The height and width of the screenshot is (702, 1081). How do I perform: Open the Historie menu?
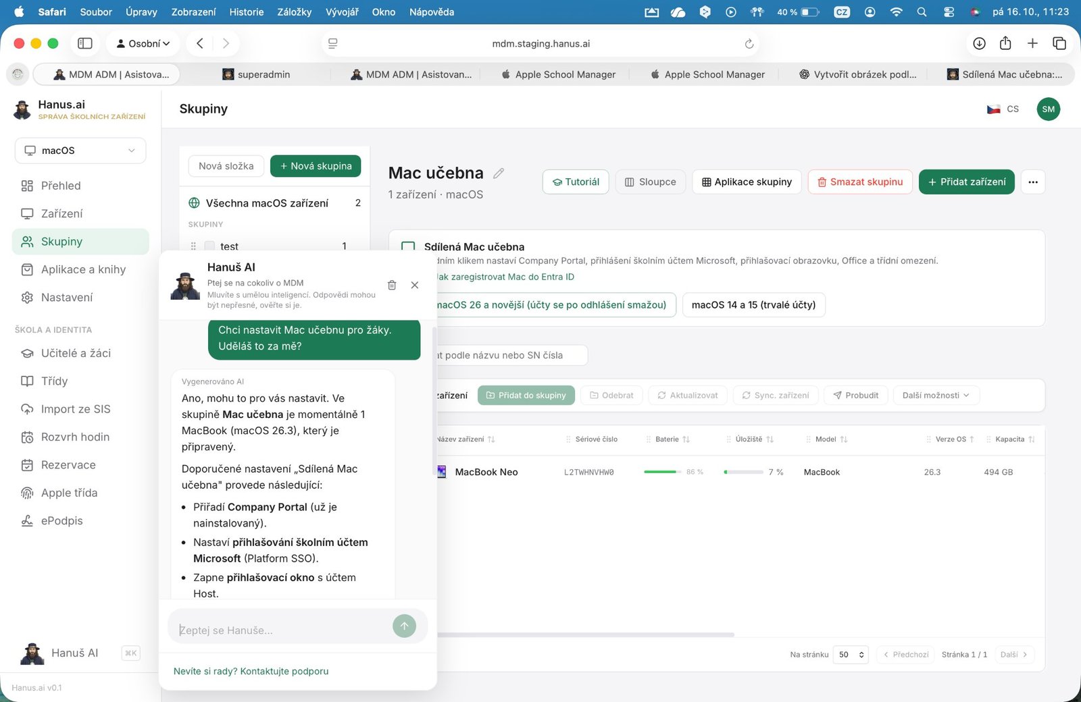tap(247, 12)
